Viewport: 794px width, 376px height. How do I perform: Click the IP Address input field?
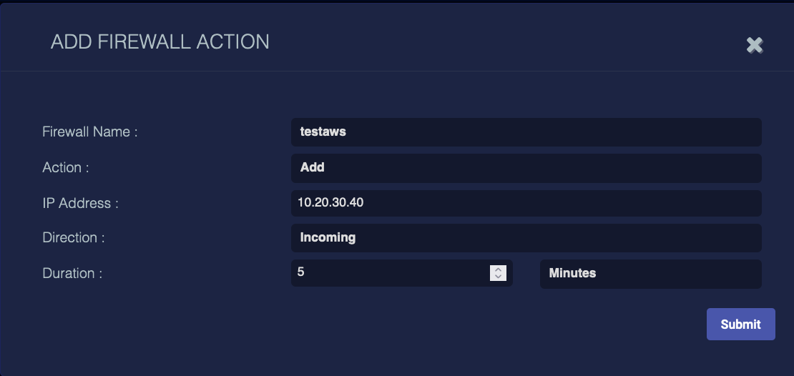coord(526,203)
